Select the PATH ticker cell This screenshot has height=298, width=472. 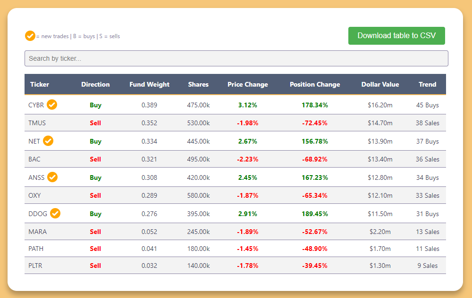36,249
